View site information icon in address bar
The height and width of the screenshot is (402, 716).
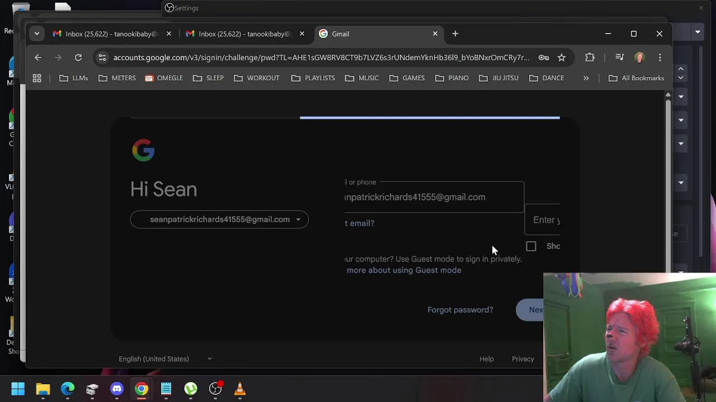102,58
